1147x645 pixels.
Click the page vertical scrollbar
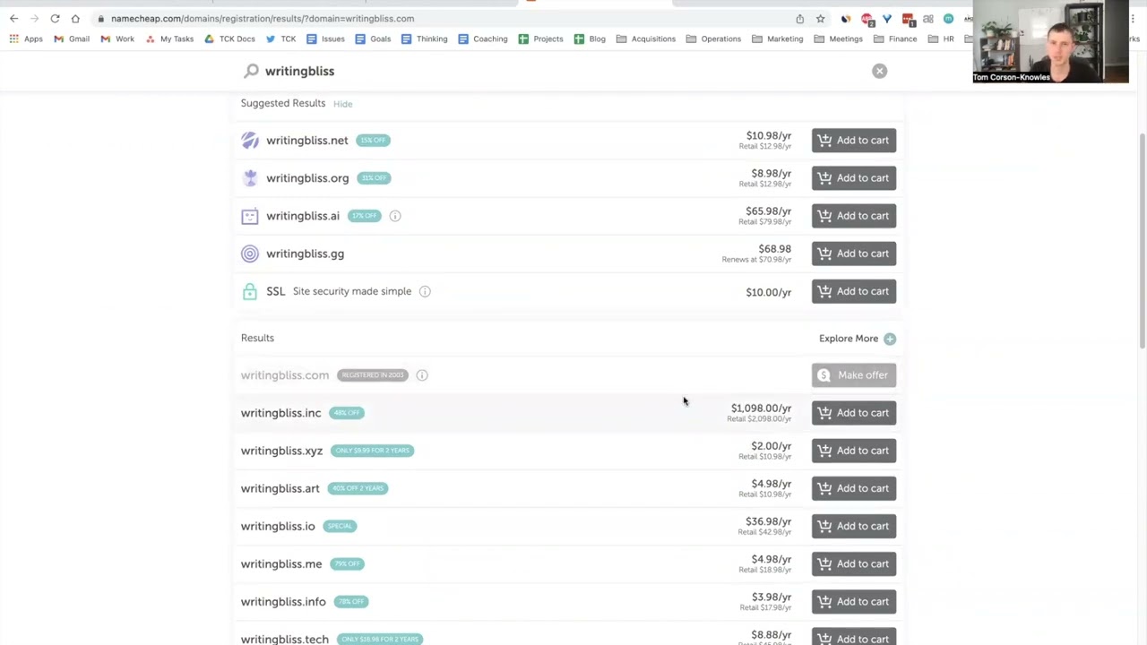pyautogui.click(x=1142, y=242)
